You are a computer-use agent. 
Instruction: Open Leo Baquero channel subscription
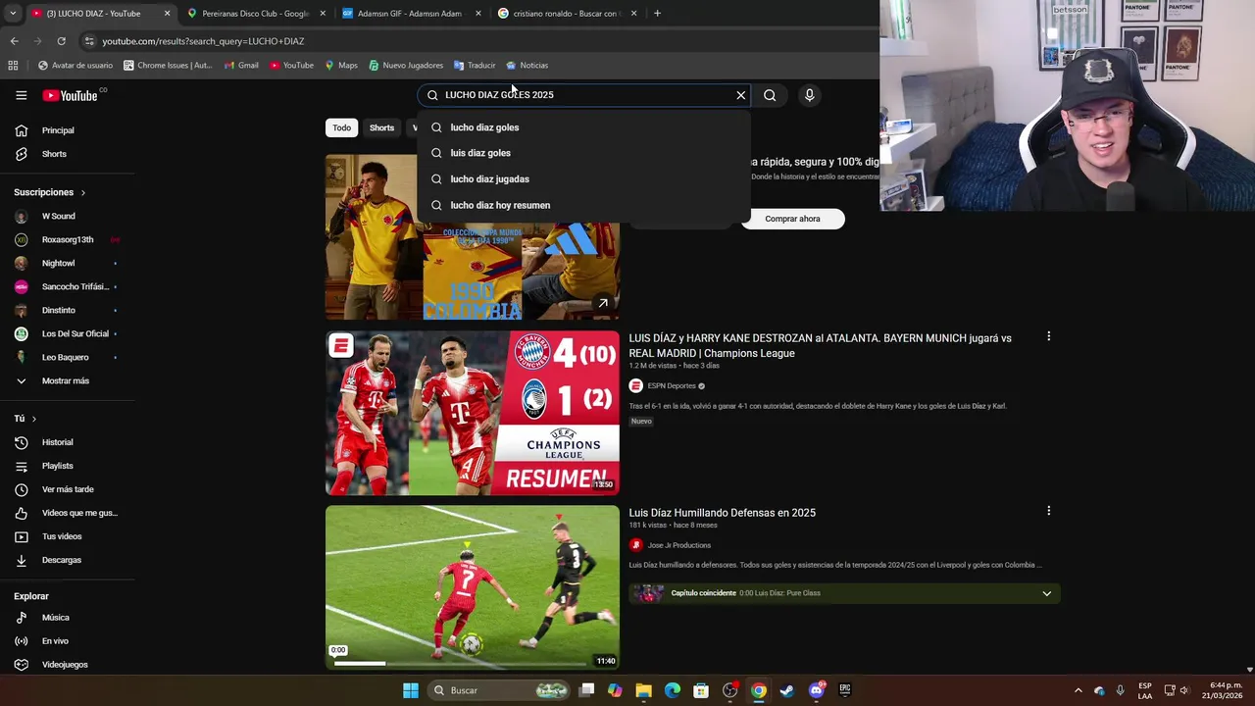coord(67,357)
